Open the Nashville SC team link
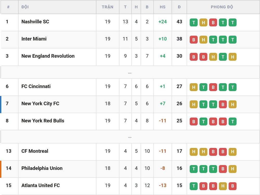 (35, 22)
